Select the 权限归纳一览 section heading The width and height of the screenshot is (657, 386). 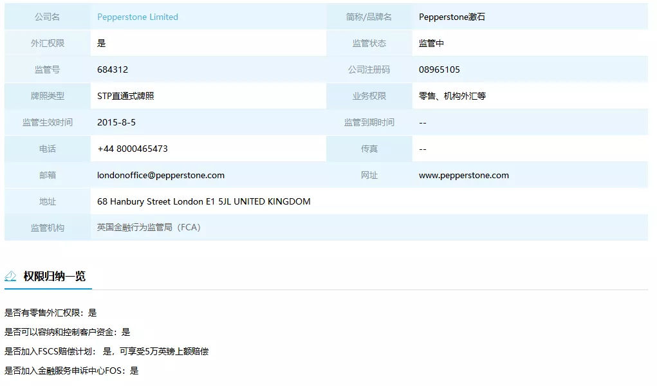click(x=54, y=276)
